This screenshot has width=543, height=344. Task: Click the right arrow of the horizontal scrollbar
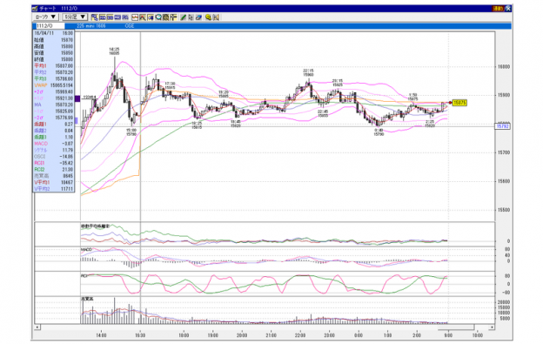click(492, 327)
